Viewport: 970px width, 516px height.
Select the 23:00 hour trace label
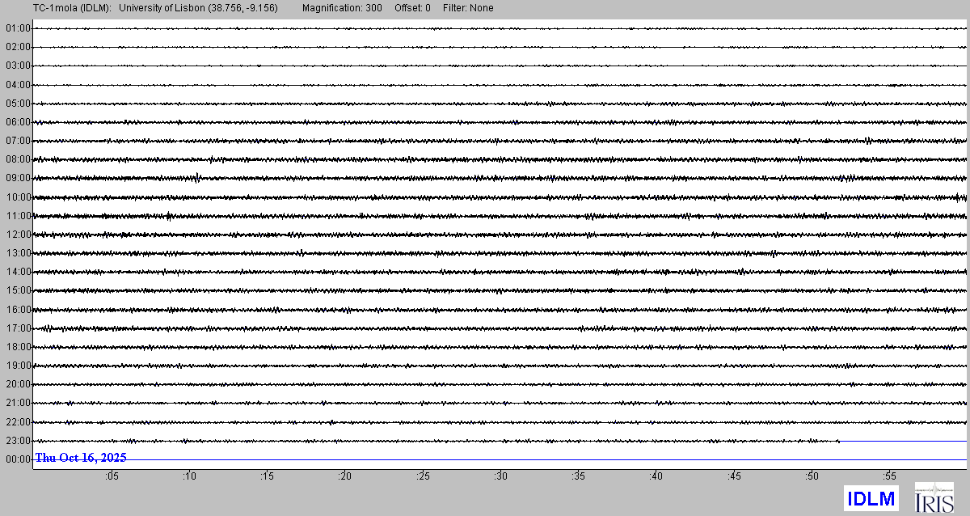click(18, 441)
